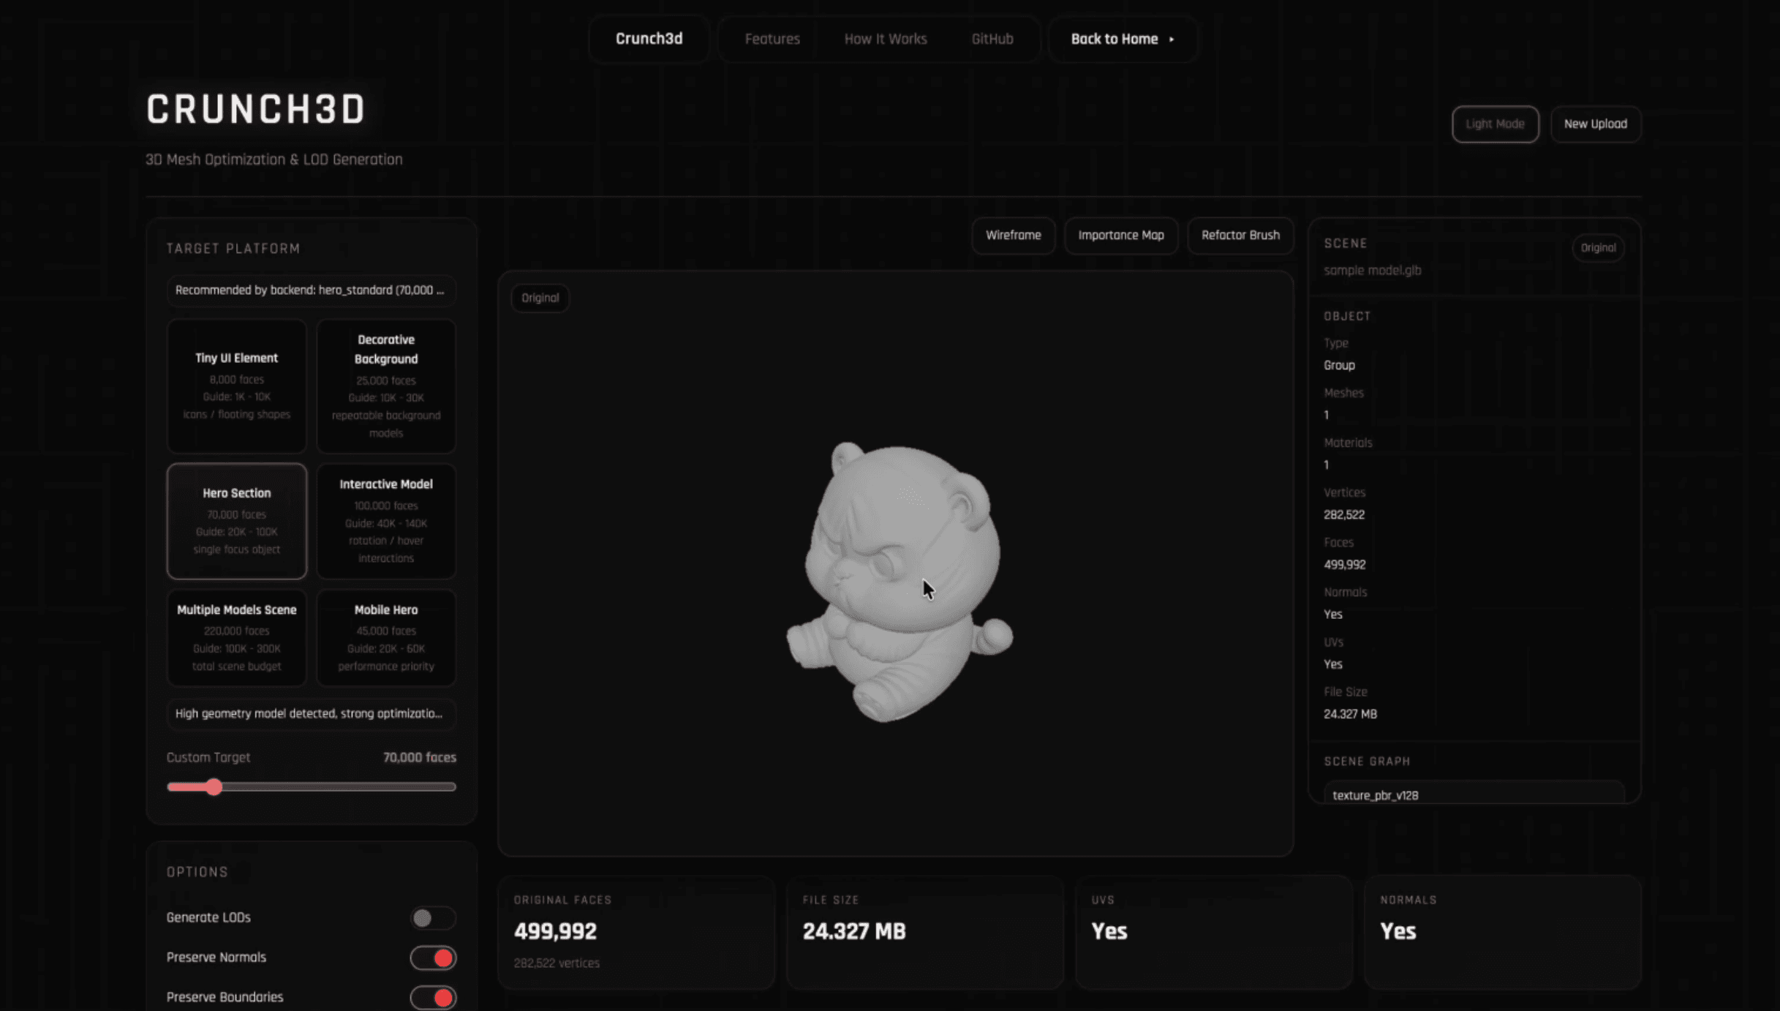Show the Importance Map
This screenshot has width=1780, height=1011.
1120,235
